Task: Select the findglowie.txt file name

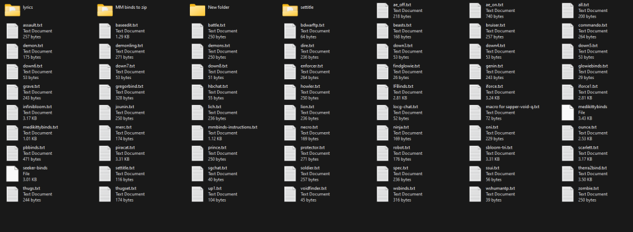Action: [x=406, y=66]
